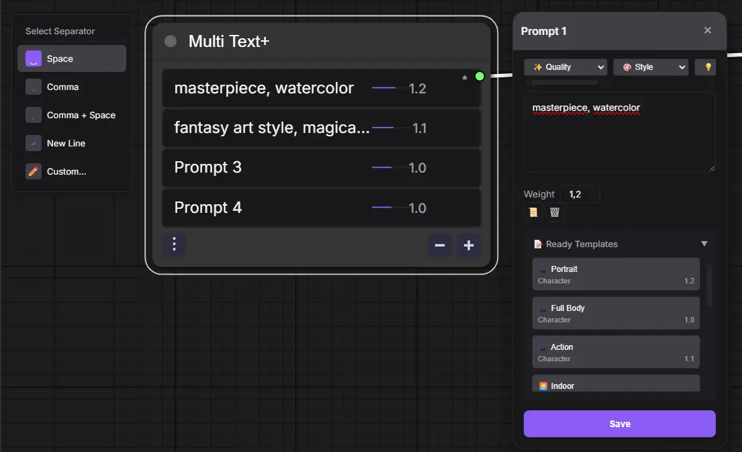Viewport: 742px width, 452px height.
Task: Open the Quality dropdown
Action: [x=565, y=67]
